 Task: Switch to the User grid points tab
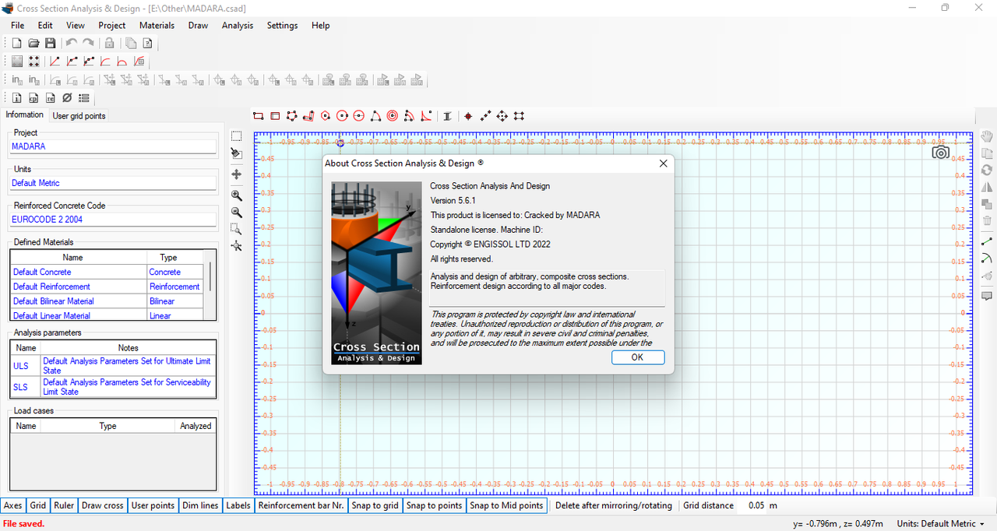pyautogui.click(x=79, y=116)
